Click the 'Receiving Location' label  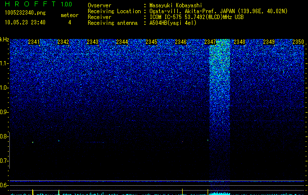coord(114,11)
